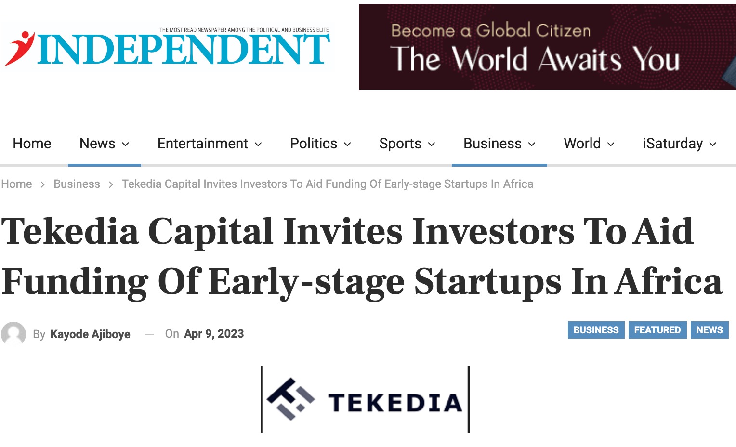Image resolution: width=736 pixels, height=447 pixels.
Task: Click the author avatar icon
Action: [13, 334]
